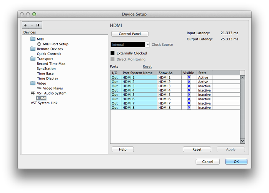Click the Visible column header
The width and height of the screenshot is (269, 193).
[189, 73]
